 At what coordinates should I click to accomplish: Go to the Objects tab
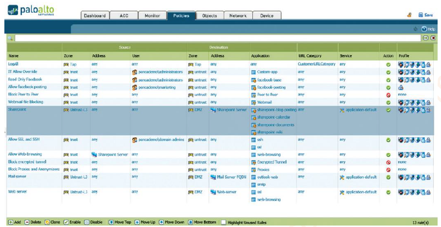coord(210,16)
